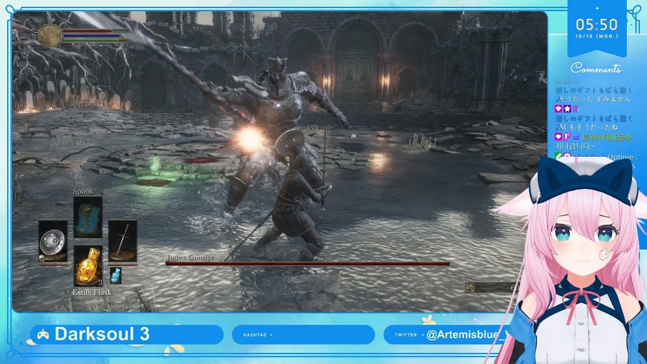Click the octagonal covenant emblem beside the health bars
Screen dimensions: 647x364
pos(50,36)
